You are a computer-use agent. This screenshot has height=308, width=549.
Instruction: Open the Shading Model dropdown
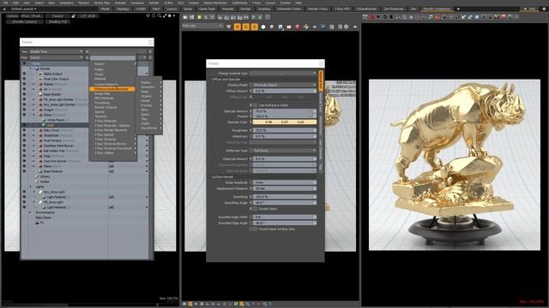(283, 85)
